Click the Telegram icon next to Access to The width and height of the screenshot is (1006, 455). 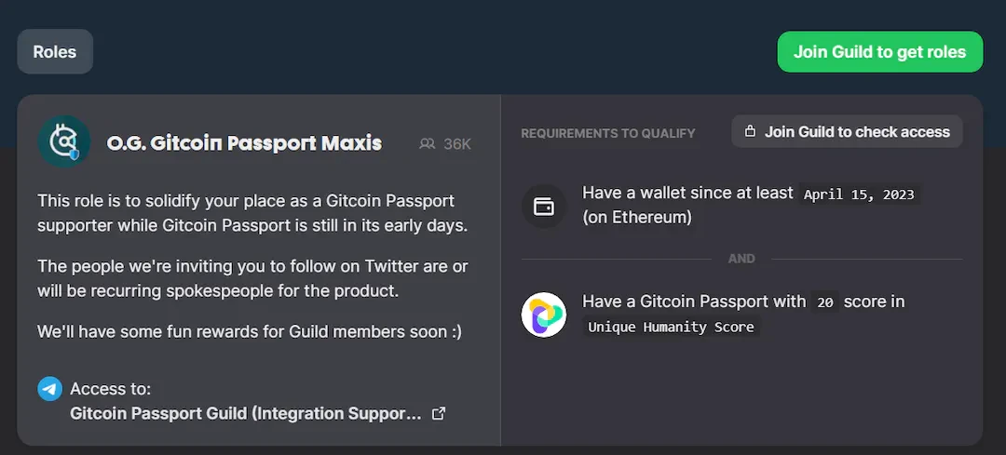(50, 389)
